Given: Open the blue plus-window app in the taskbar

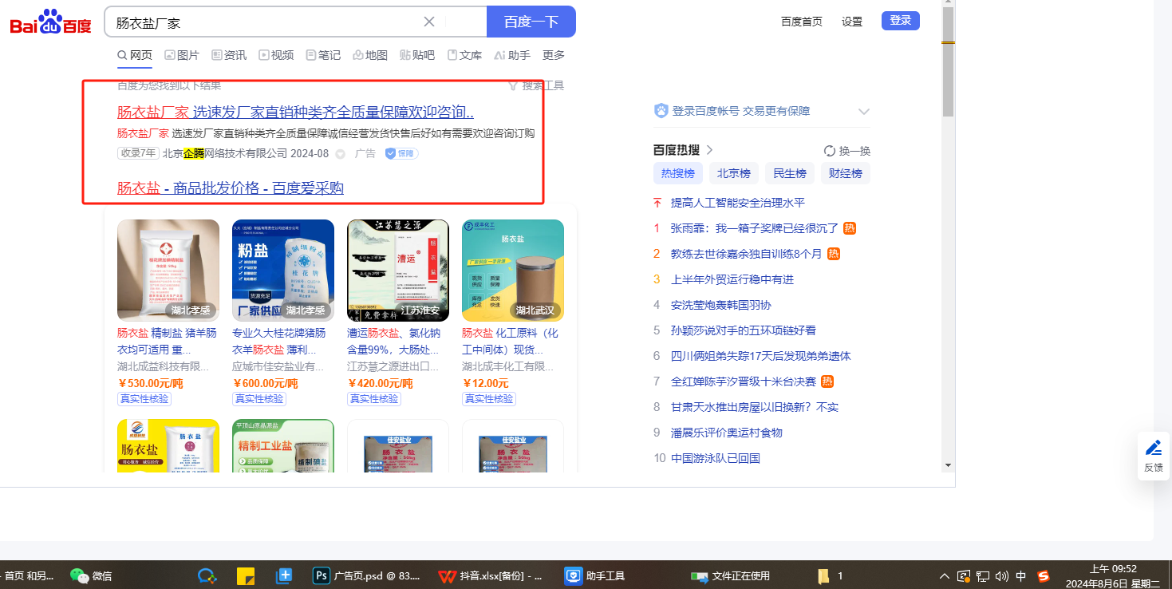Looking at the screenshot, I should pyautogui.click(x=284, y=575).
